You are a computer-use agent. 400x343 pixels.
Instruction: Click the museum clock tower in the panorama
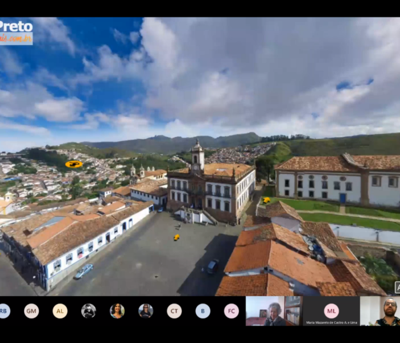point(197,156)
